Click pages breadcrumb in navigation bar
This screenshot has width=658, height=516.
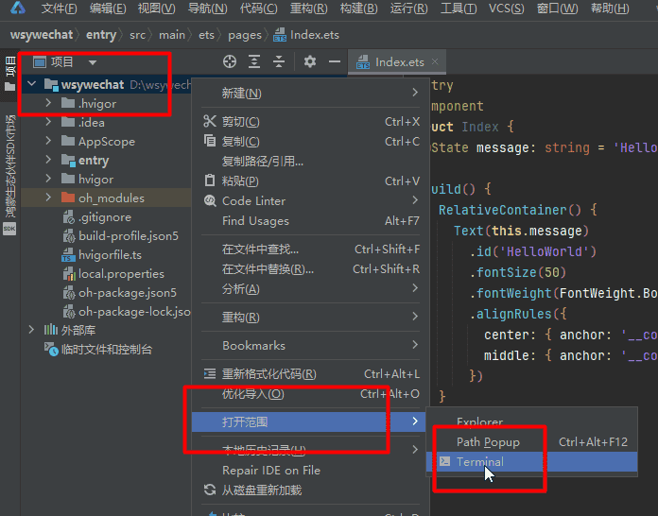(245, 35)
